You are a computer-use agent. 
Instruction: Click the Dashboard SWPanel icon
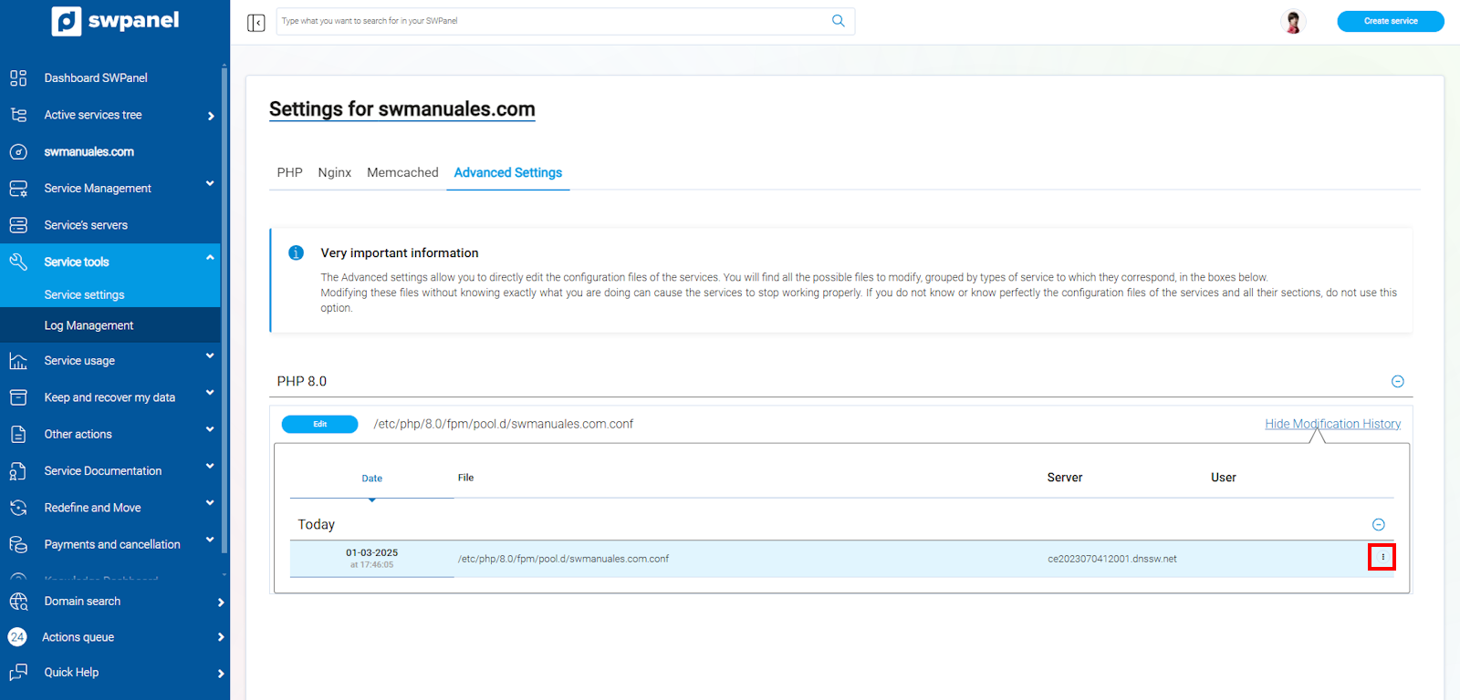coord(18,78)
